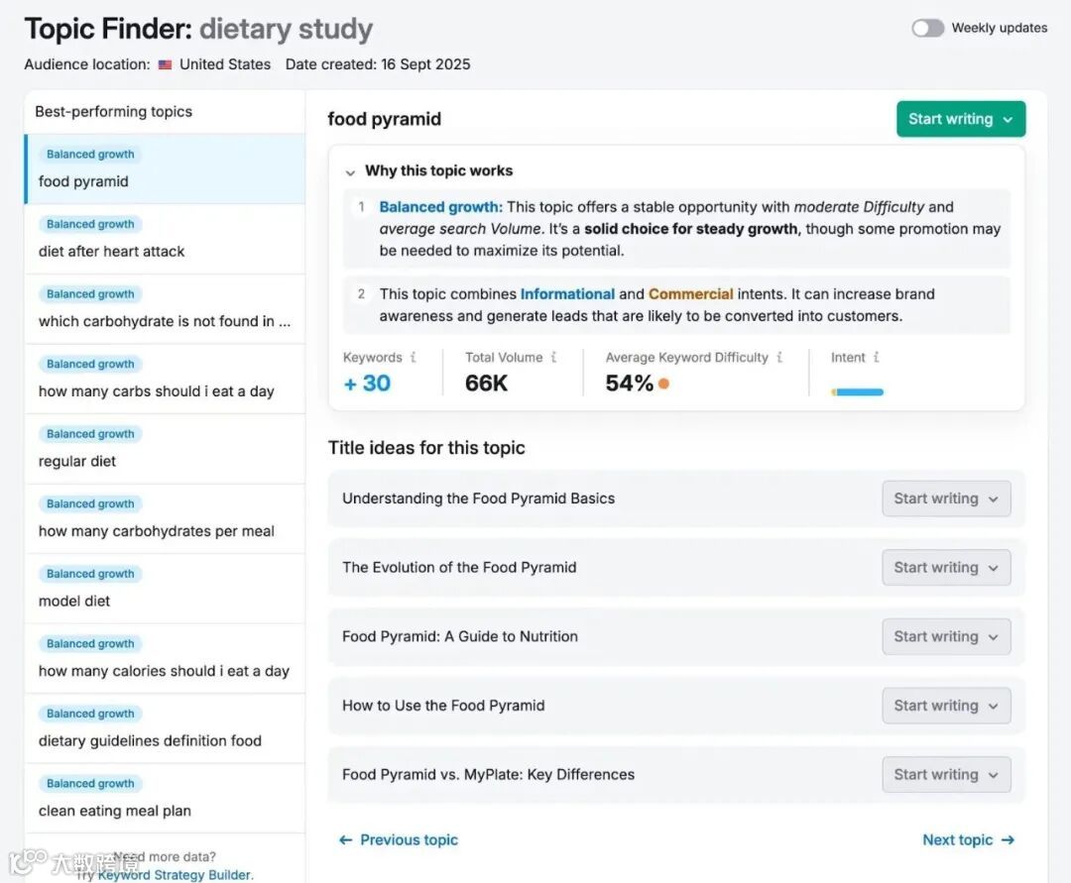Collapse the Why this topic works section
The image size is (1071, 883).
(350, 171)
